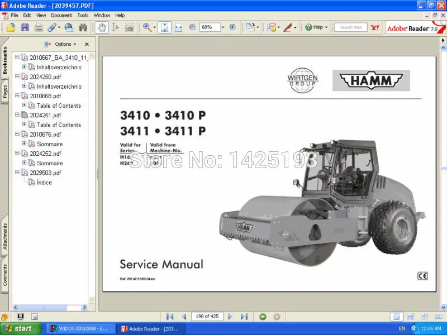Select the 2010667_BA_3410_11 bookmark
This screenshot has height=335, width=447.
click(59, 58)
